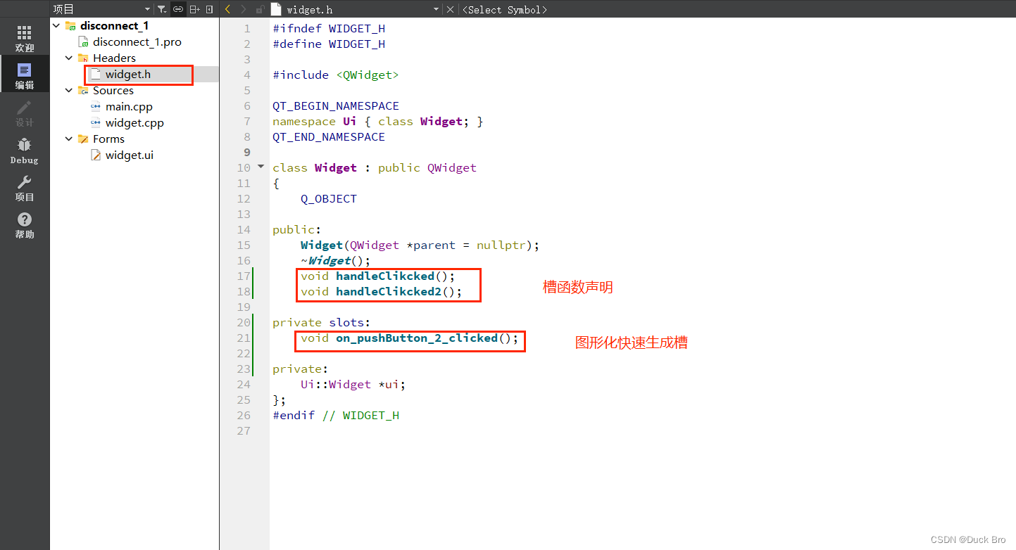Select widget.cpp in the project tree
This screenshot has height=550, width=1016.
click(134, 122)
